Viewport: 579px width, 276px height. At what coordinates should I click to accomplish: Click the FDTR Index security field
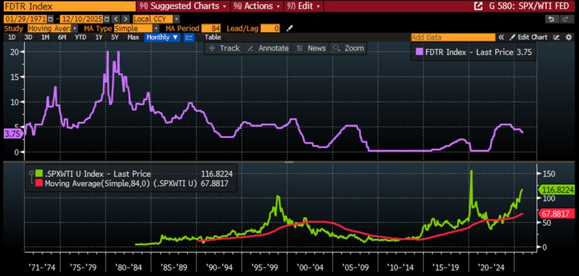[69, 6]
